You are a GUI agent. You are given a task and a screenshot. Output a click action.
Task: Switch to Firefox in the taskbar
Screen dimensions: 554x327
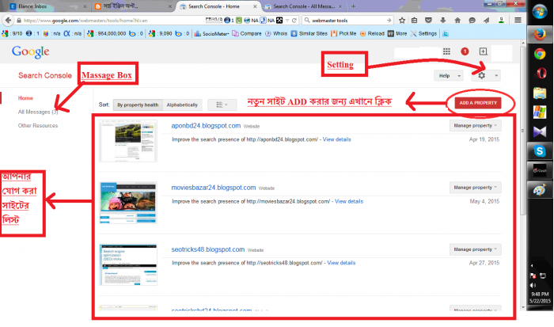(540, 34)
